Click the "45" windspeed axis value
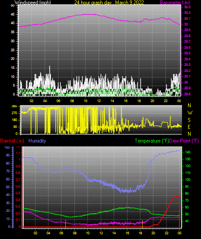Viewport: 201px width, 239px height. (x=13, y=15)
